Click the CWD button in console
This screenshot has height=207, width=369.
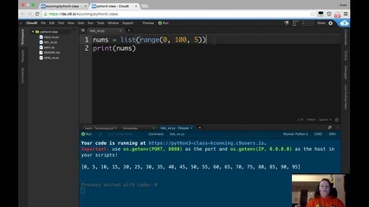318,134
